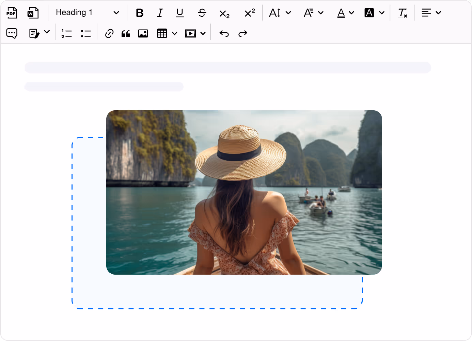Click the comment icon
This screenshot has height=341, width=472.
click(x=12, y=33)
